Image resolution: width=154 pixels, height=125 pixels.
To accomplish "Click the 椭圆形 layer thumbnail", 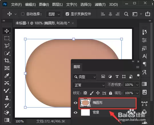I will tap(85, 103).
